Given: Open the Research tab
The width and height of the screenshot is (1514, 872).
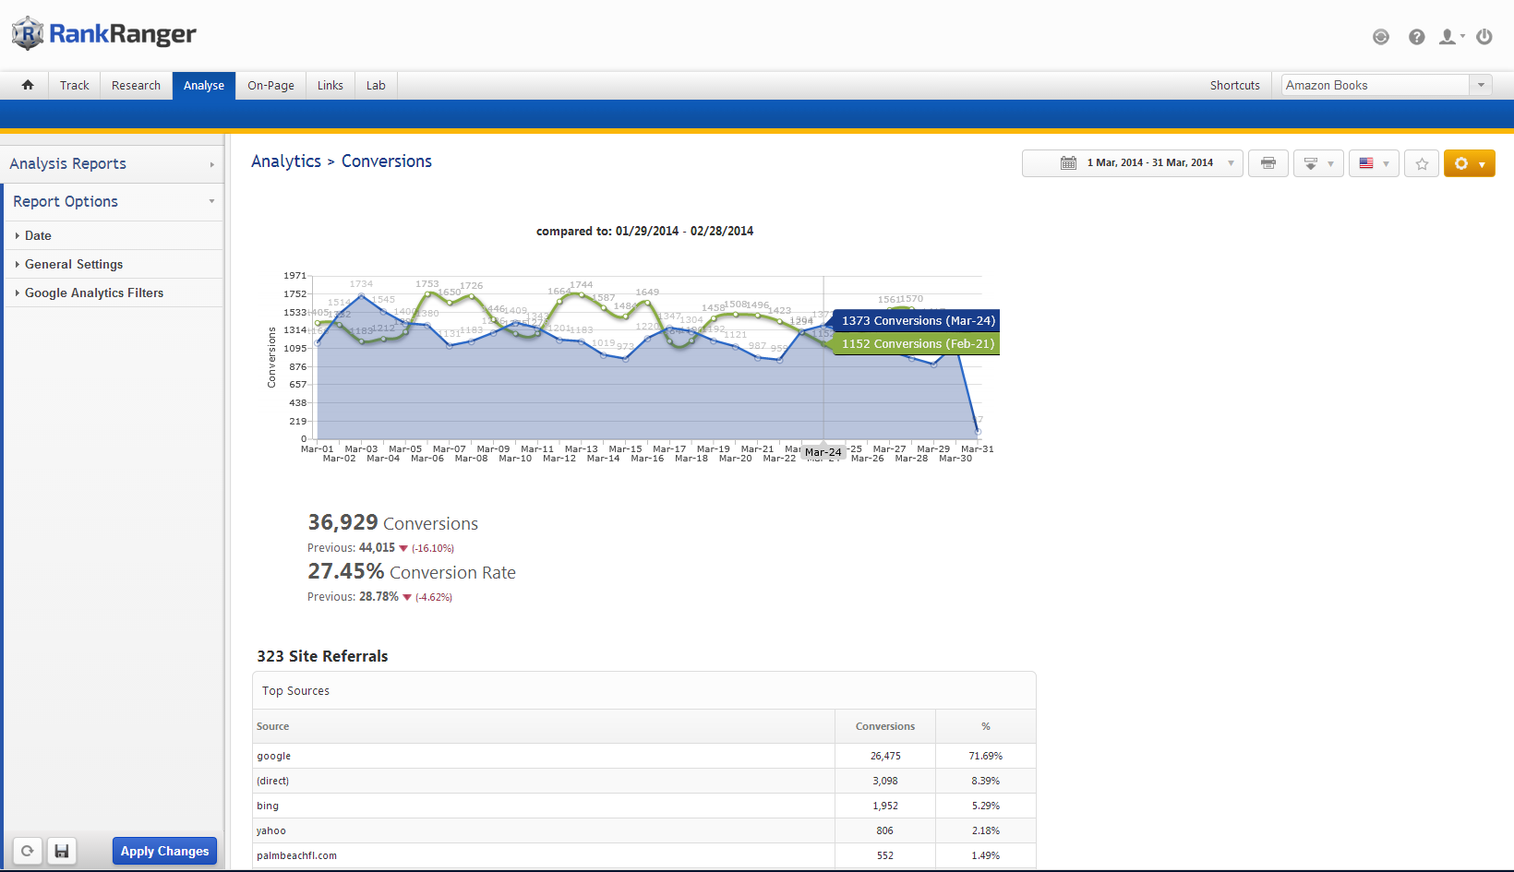Looking at the screenshot, I should (136, 85).
